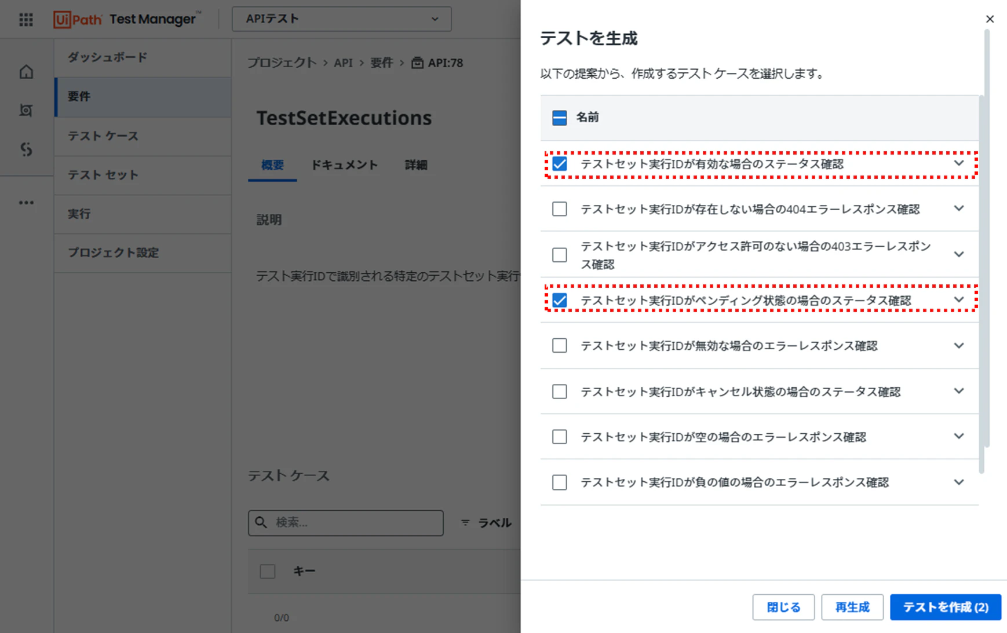Expand the キャンセル状態 row chevron
Viewport: 1007px width, 633px height.
coord(959,391)
